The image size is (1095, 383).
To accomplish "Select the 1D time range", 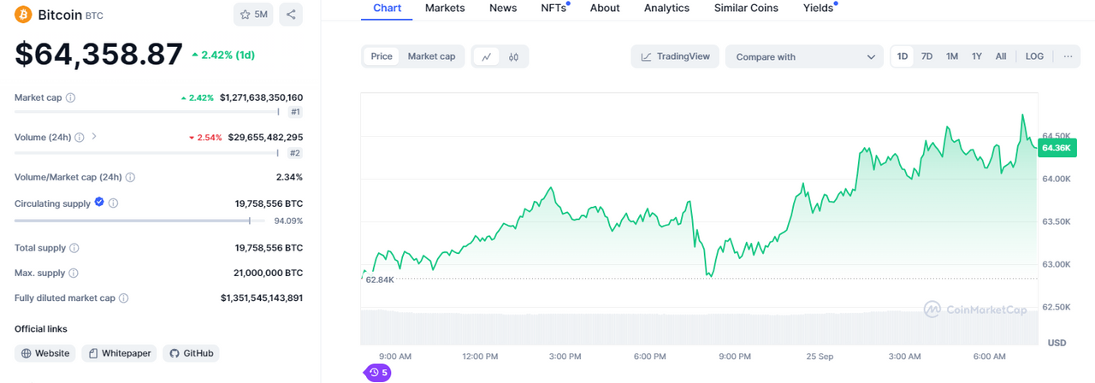I will [x=903, y=56].
